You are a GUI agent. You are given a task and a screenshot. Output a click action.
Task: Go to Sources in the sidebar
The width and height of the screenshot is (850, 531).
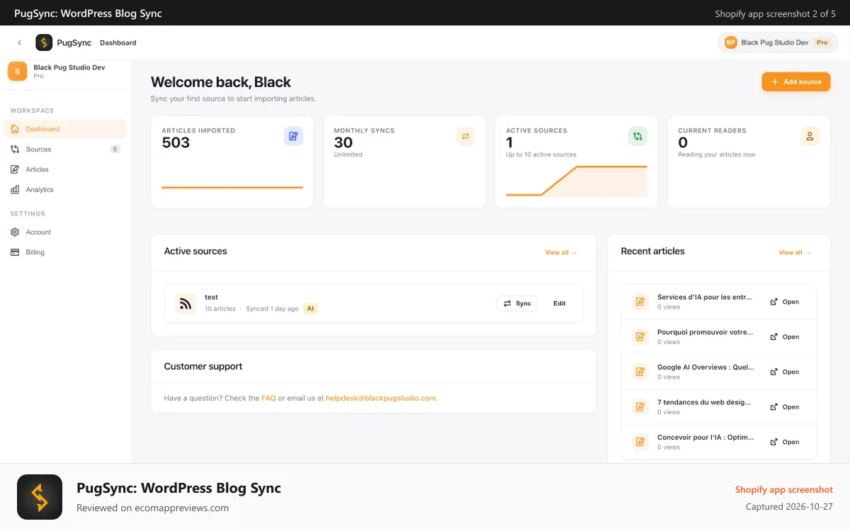pyautogui.click(x=65, y=149)
